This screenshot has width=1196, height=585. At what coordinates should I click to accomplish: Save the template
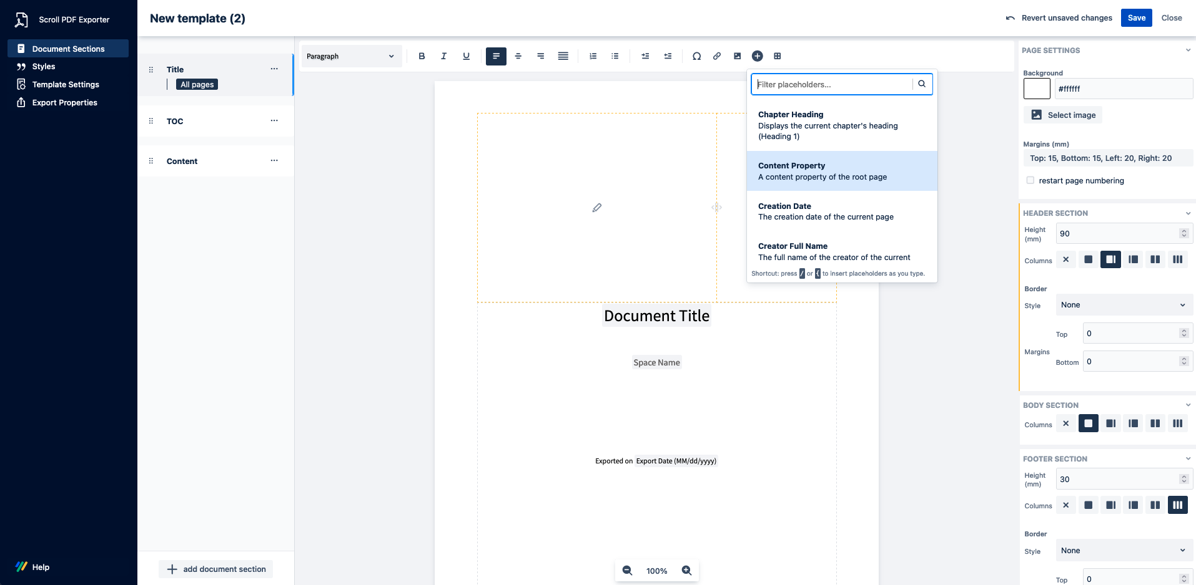(1136, 18)
